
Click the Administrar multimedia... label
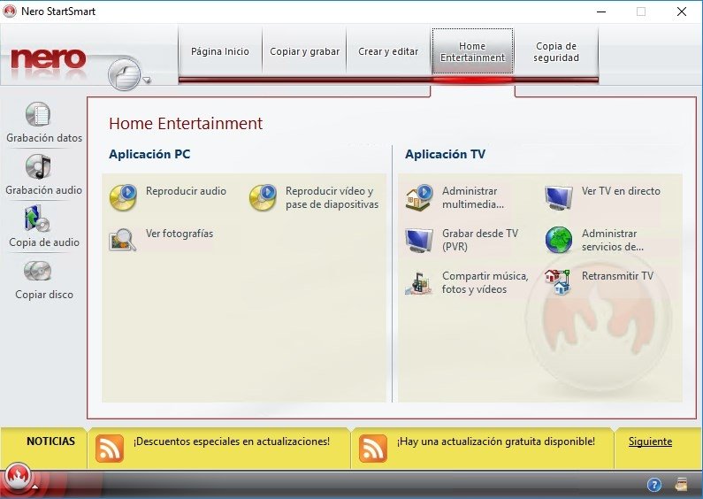[x=473, y=197]
